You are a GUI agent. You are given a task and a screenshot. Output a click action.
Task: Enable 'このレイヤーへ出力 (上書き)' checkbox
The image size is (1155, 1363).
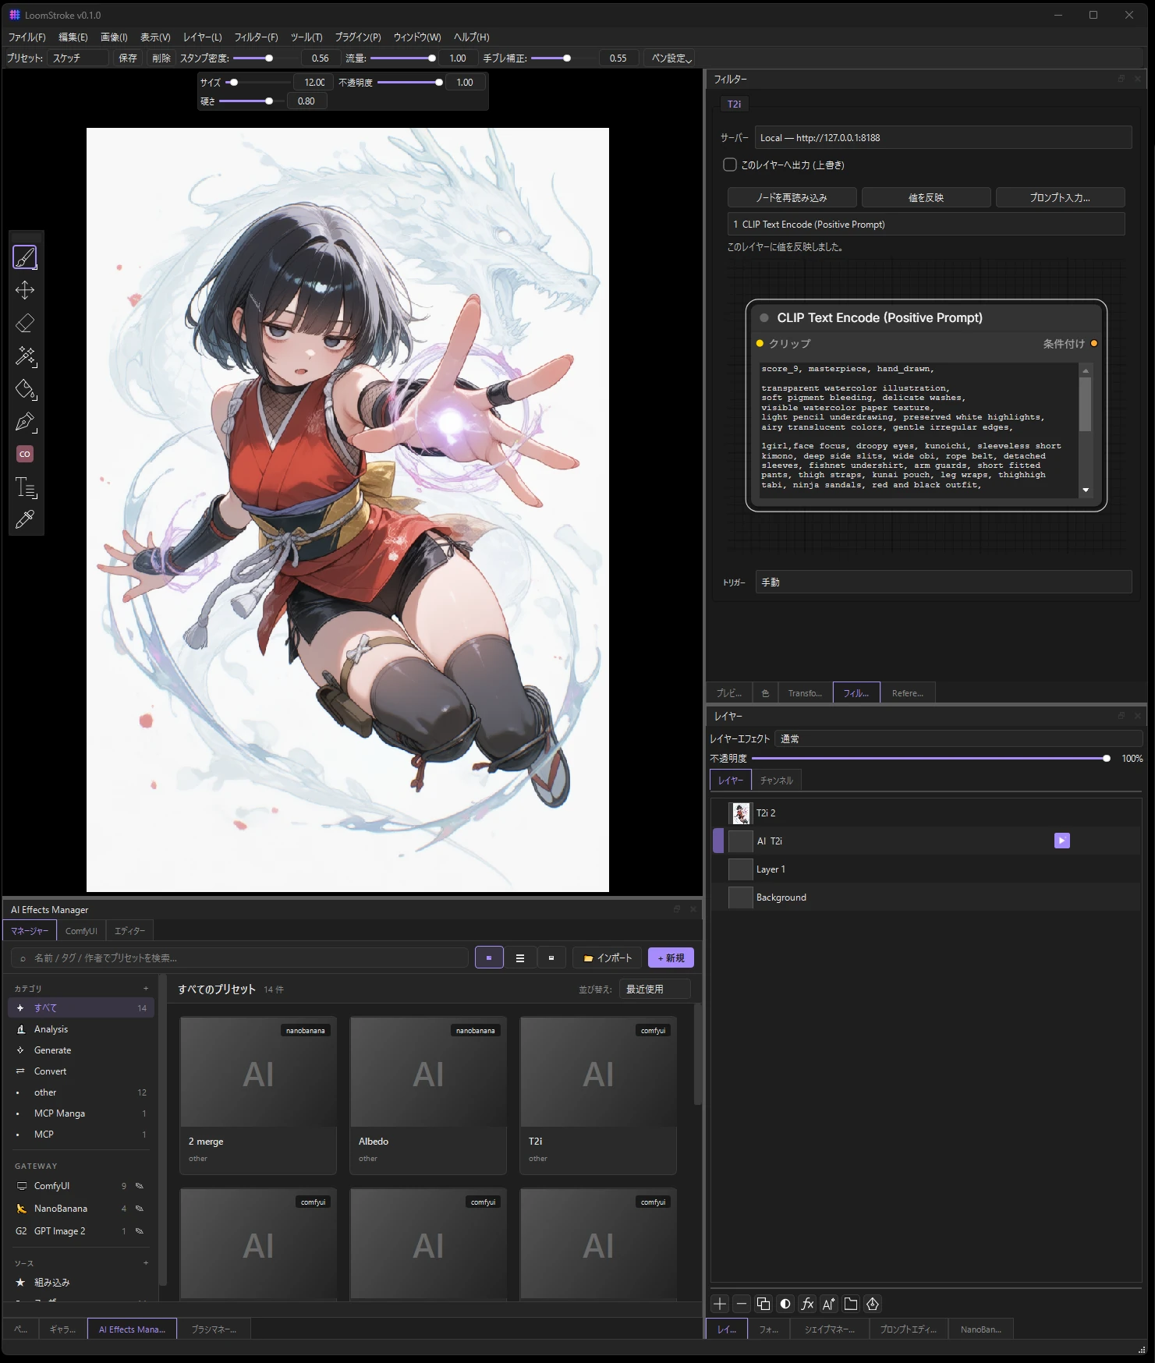730,165
